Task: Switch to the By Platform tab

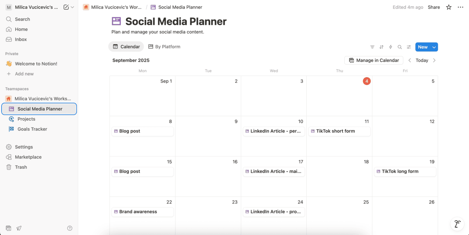Action: 164,47
